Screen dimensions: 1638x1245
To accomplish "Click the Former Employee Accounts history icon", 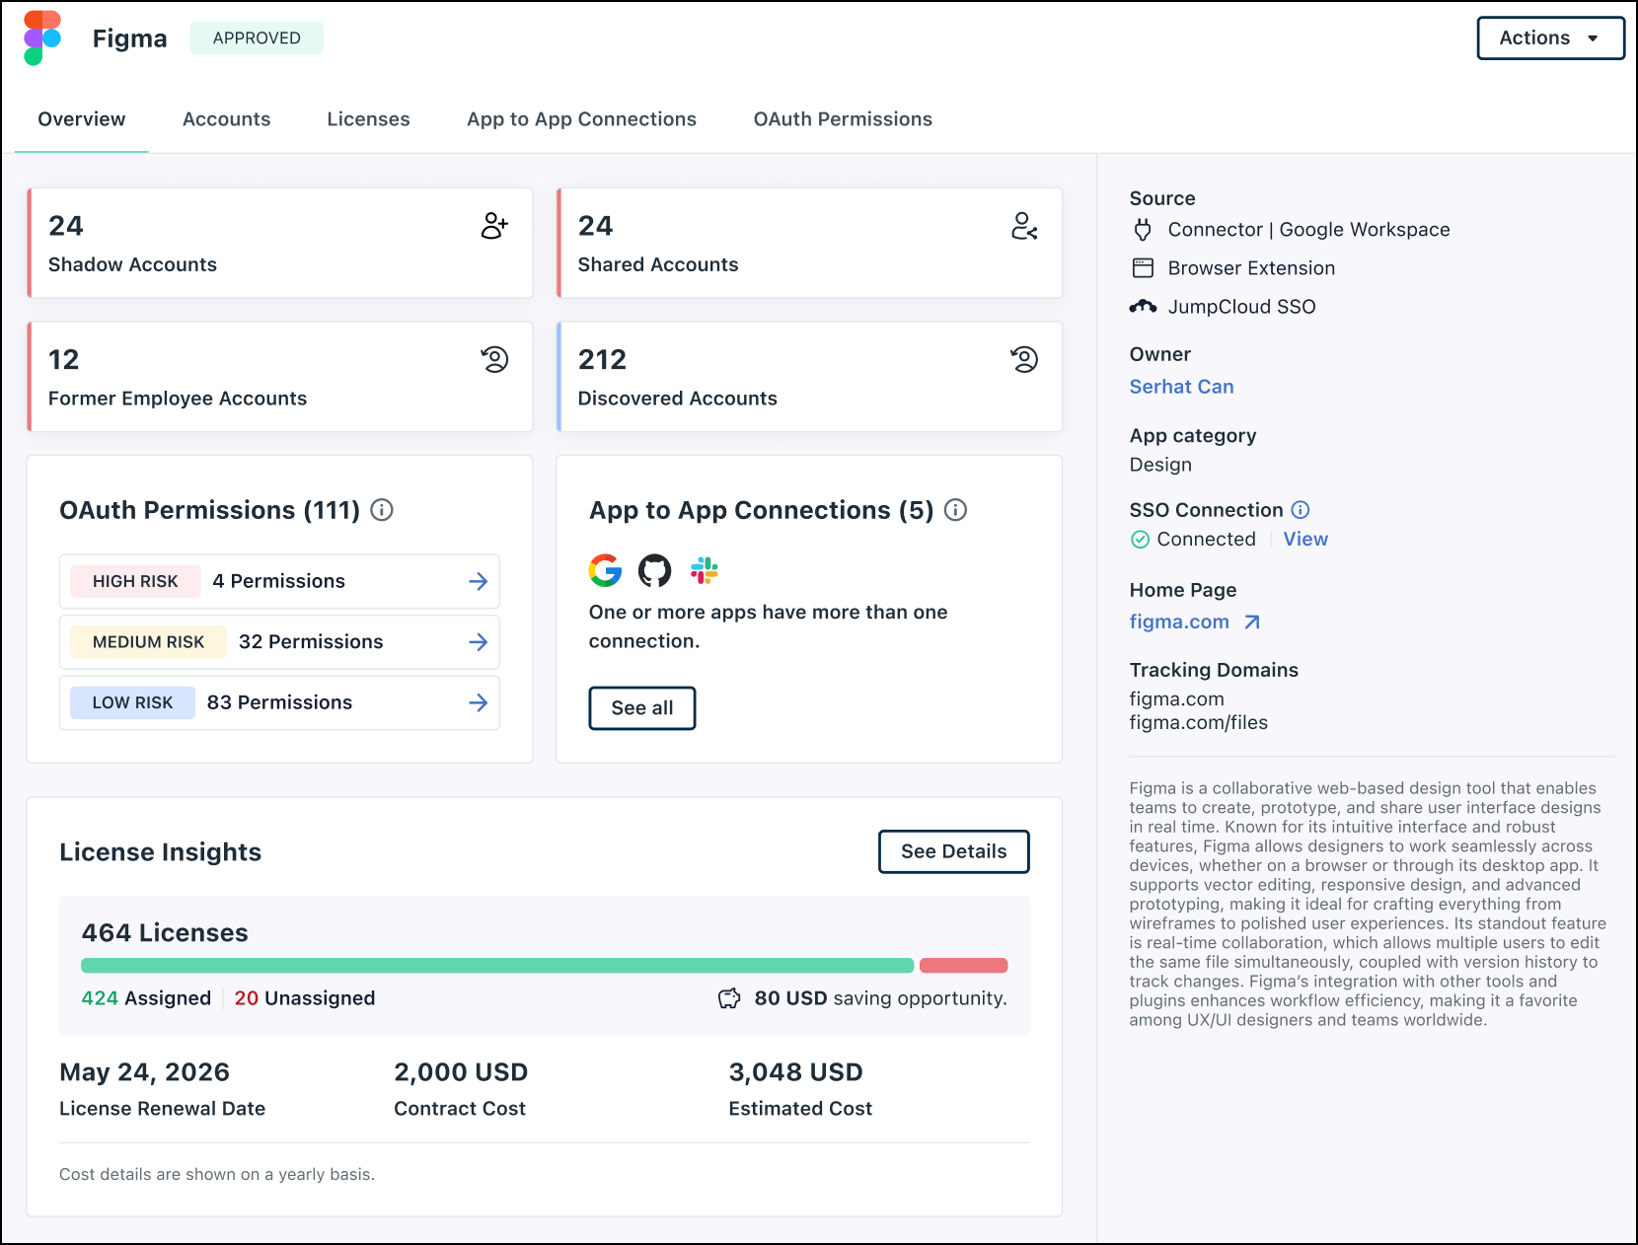I will point(494,360).
